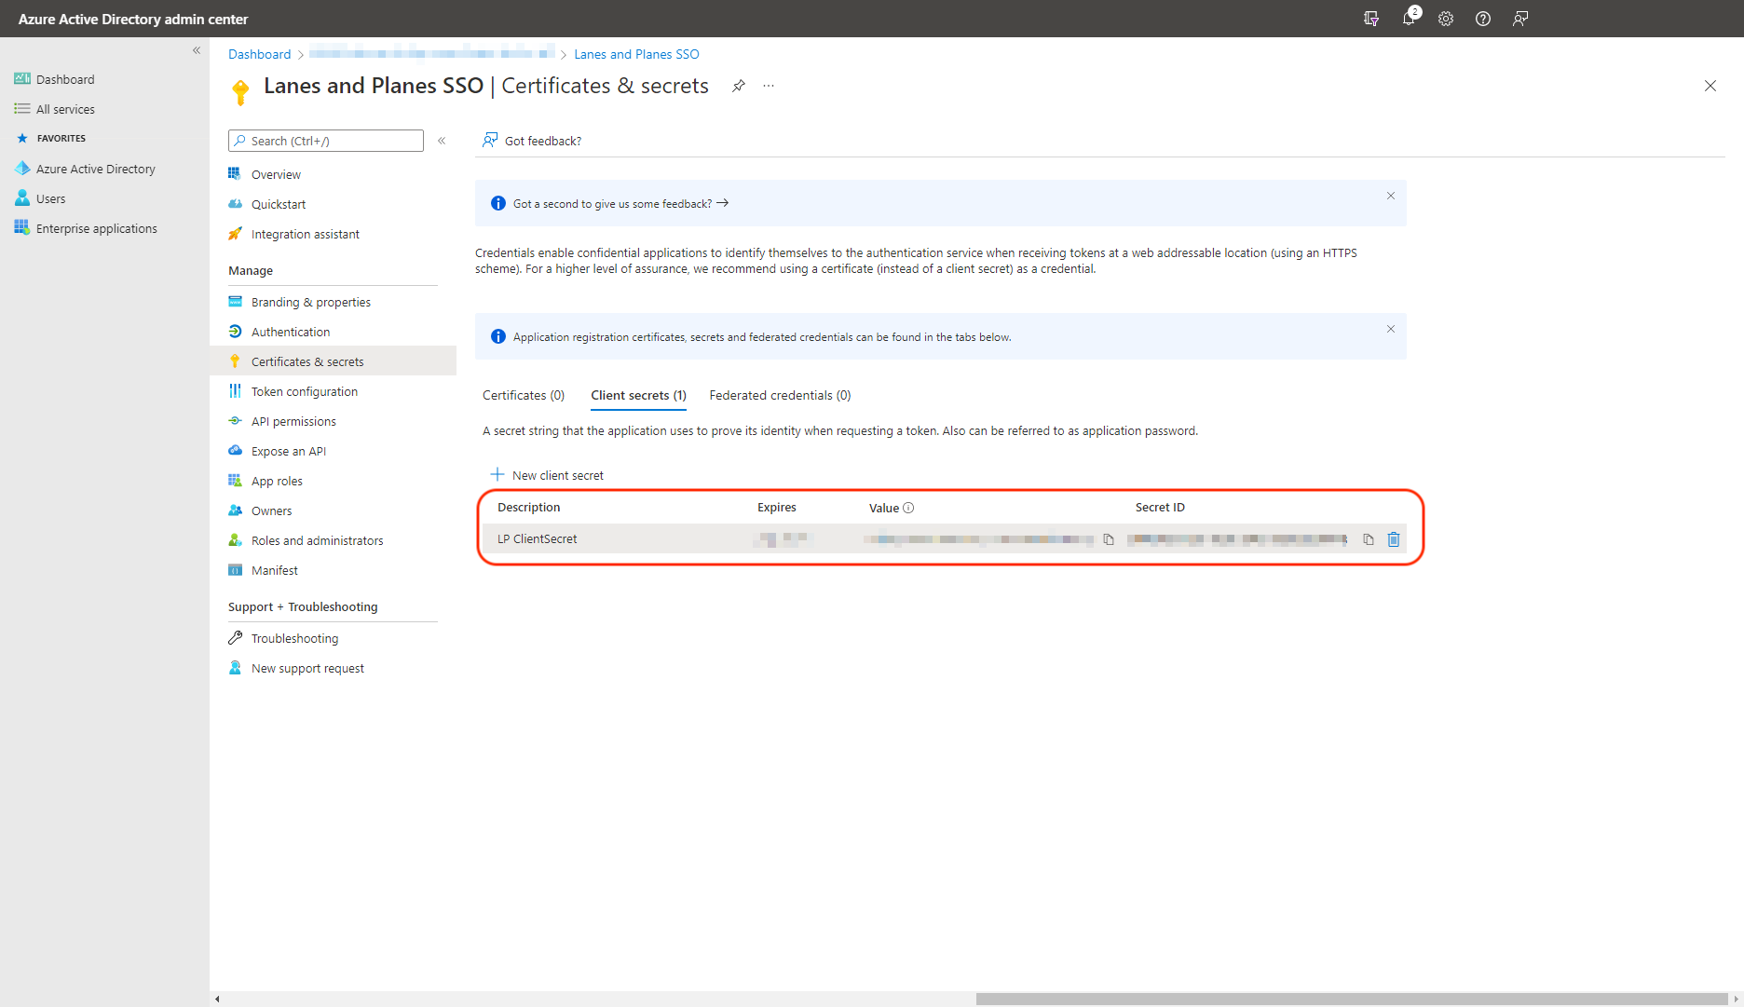The image size is (1744, 1007).
Task: Switch to the Certificates (0) tab
Action: pyautogui.click(x=524, y=395)
